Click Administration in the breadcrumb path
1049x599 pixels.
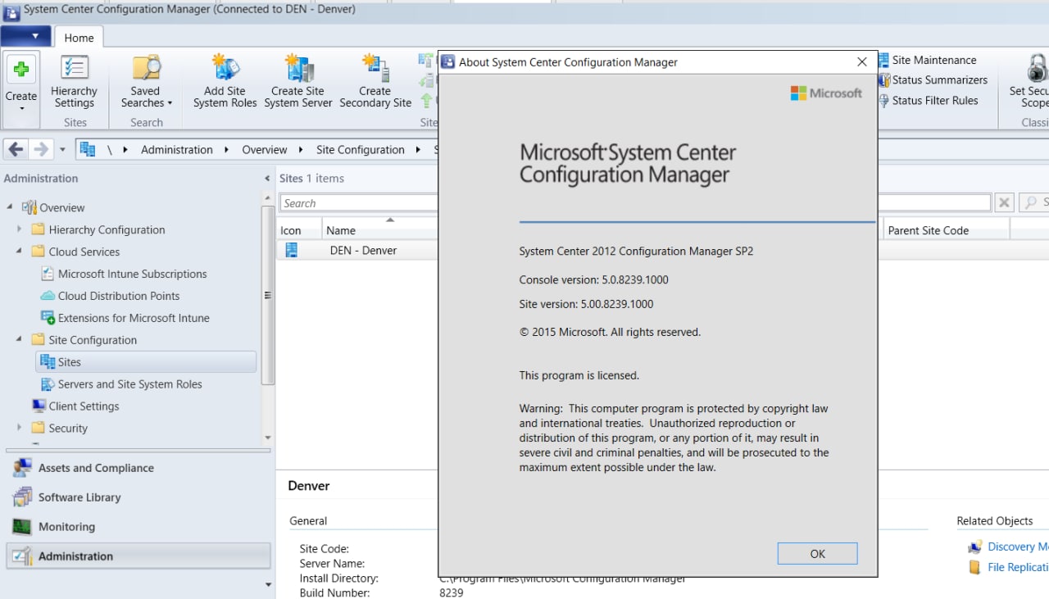point(176,150)
